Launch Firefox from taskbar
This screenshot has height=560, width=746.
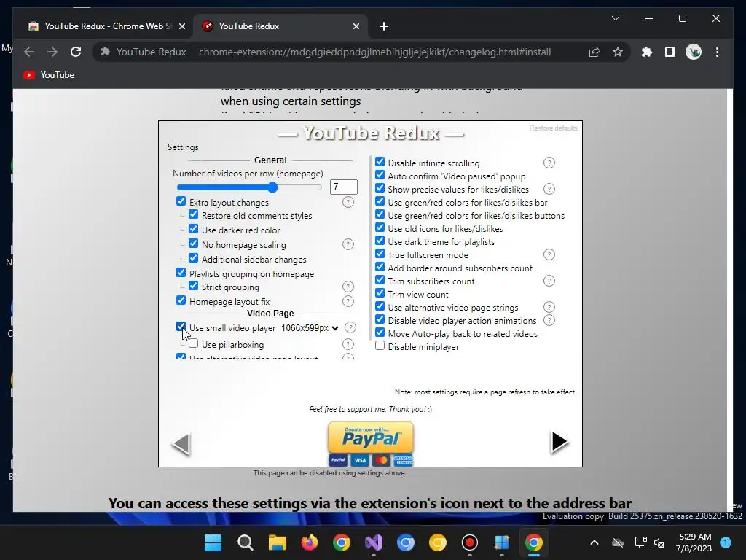[x=310, y=542]
